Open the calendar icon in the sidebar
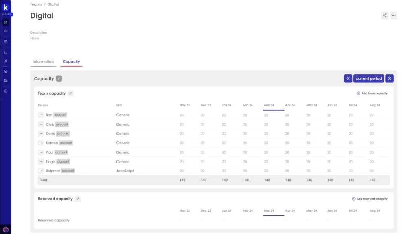 6,42
